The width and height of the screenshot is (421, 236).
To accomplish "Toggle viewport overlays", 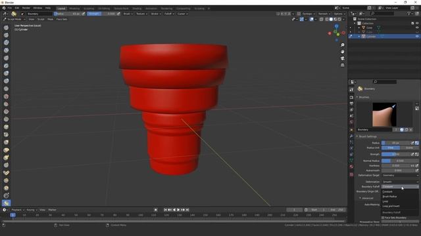I will click(x=311, y=19).
